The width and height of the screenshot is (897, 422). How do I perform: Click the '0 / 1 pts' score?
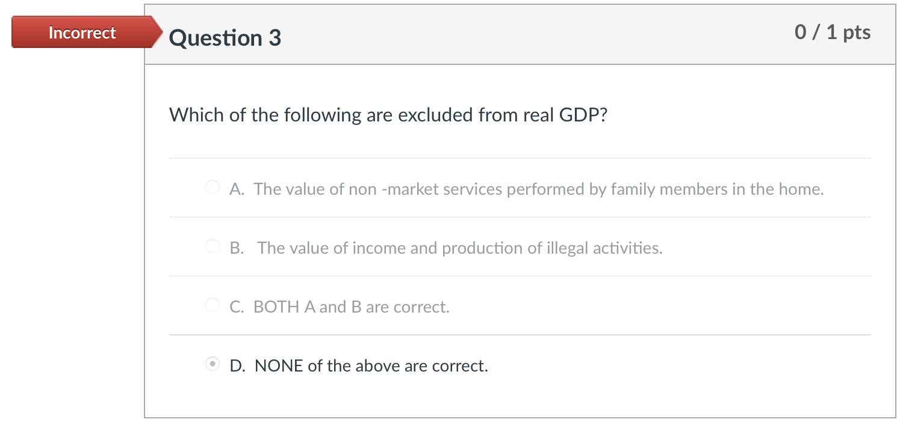pyautogui.click(x=833, y=32)
